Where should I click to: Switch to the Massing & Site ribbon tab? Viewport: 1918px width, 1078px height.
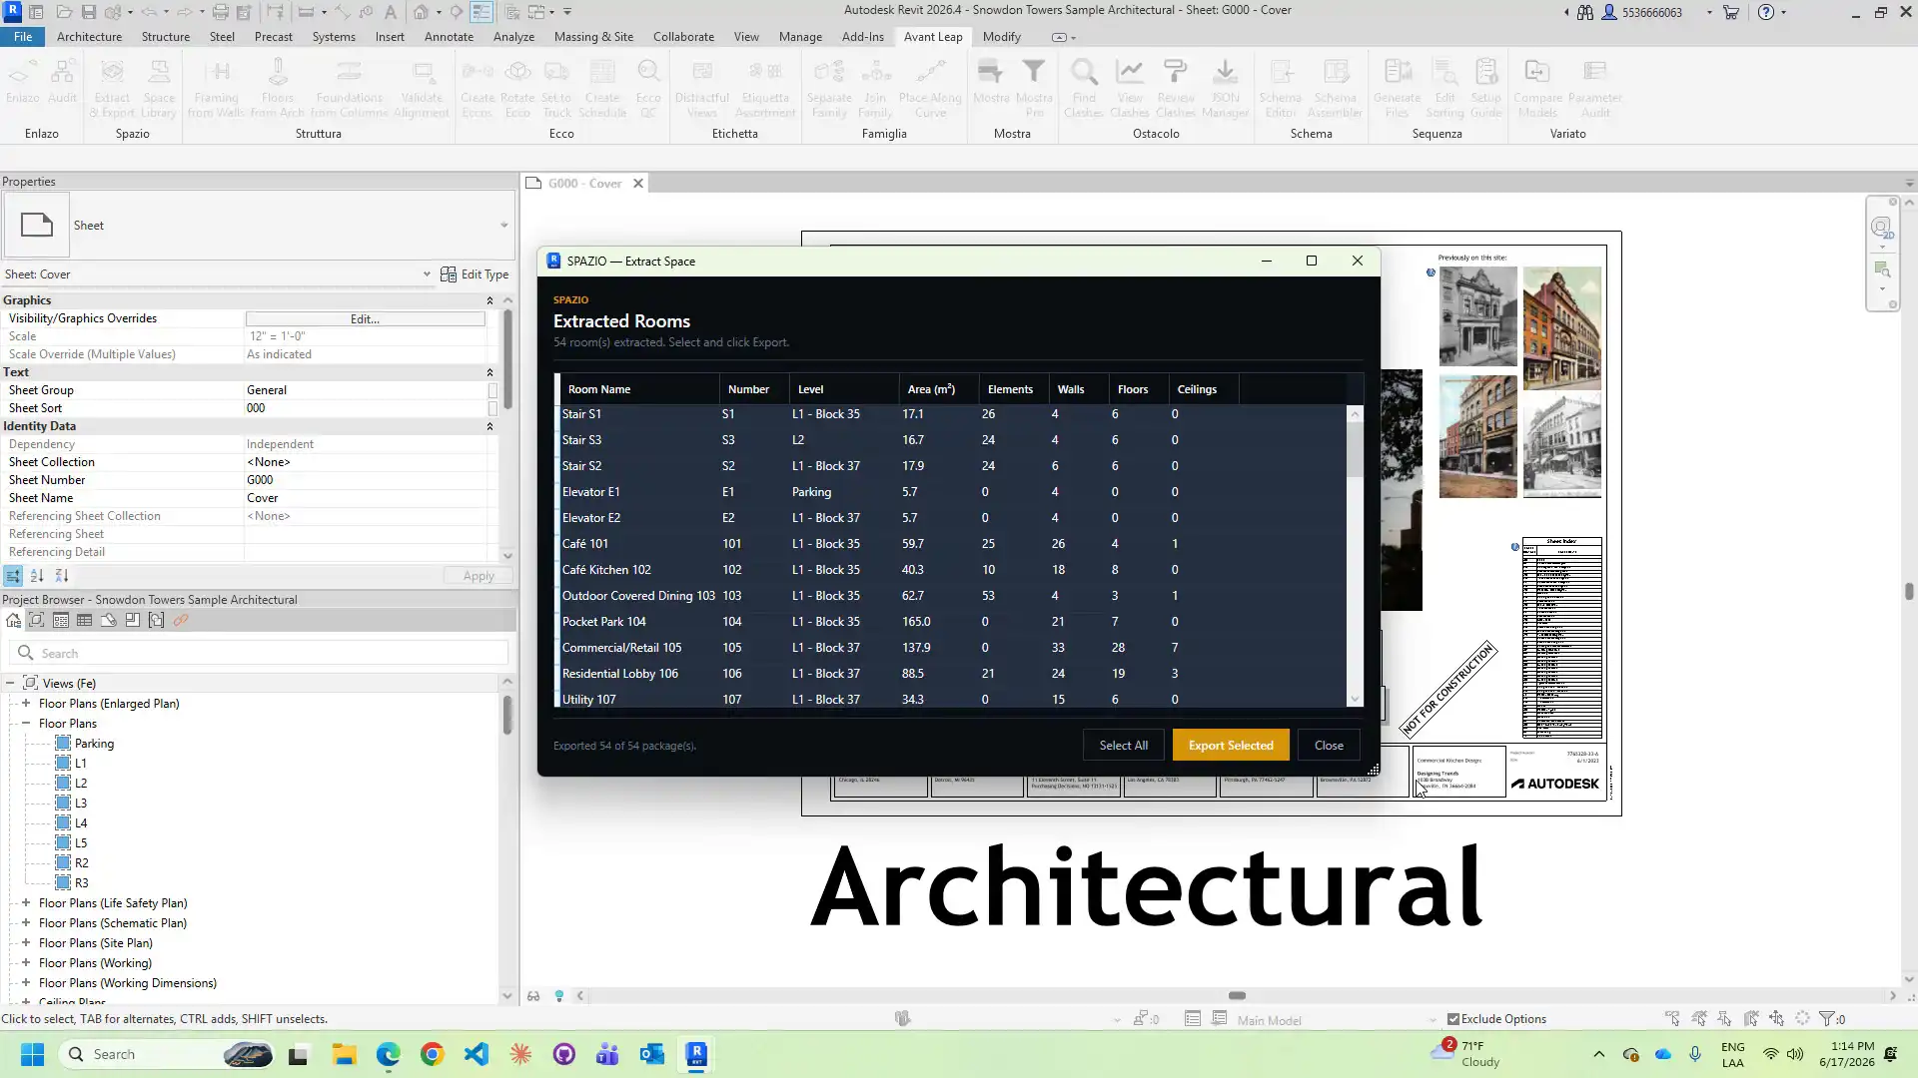[593, 37]
